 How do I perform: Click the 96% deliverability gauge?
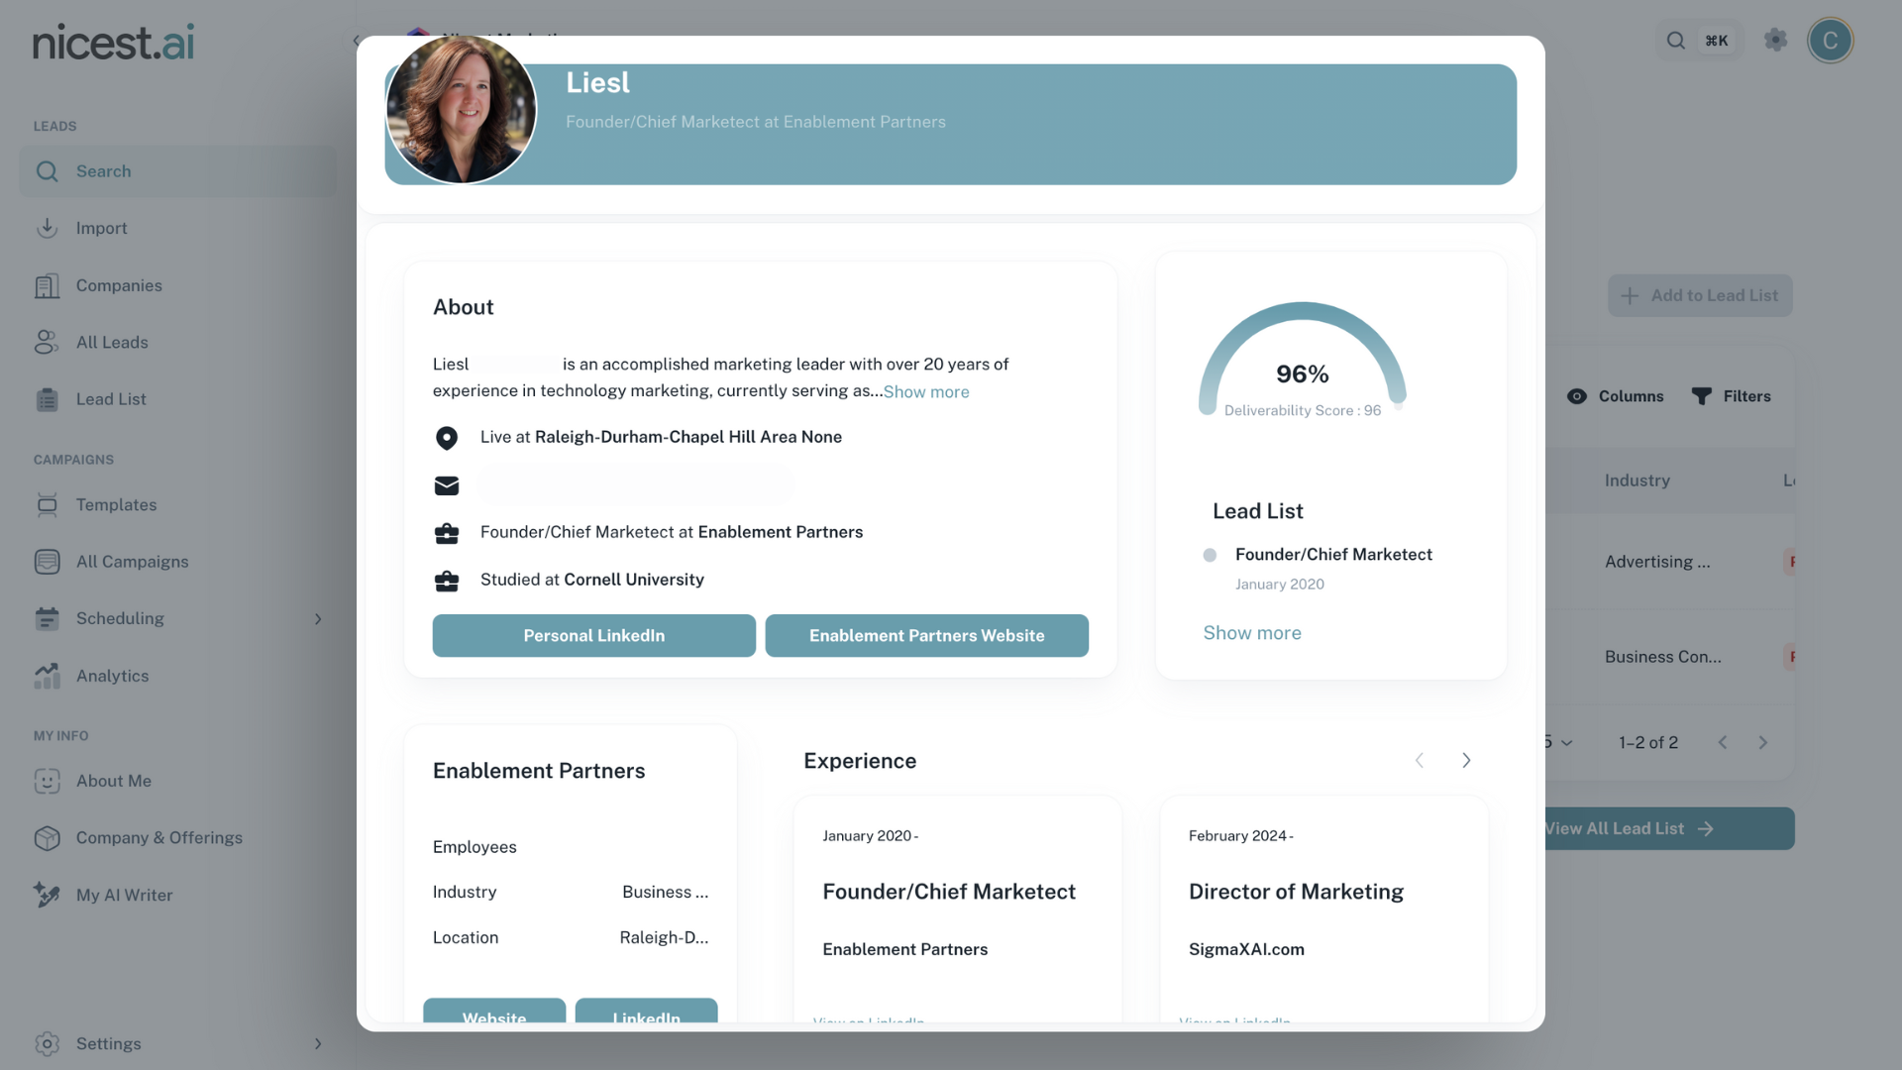1303,362
